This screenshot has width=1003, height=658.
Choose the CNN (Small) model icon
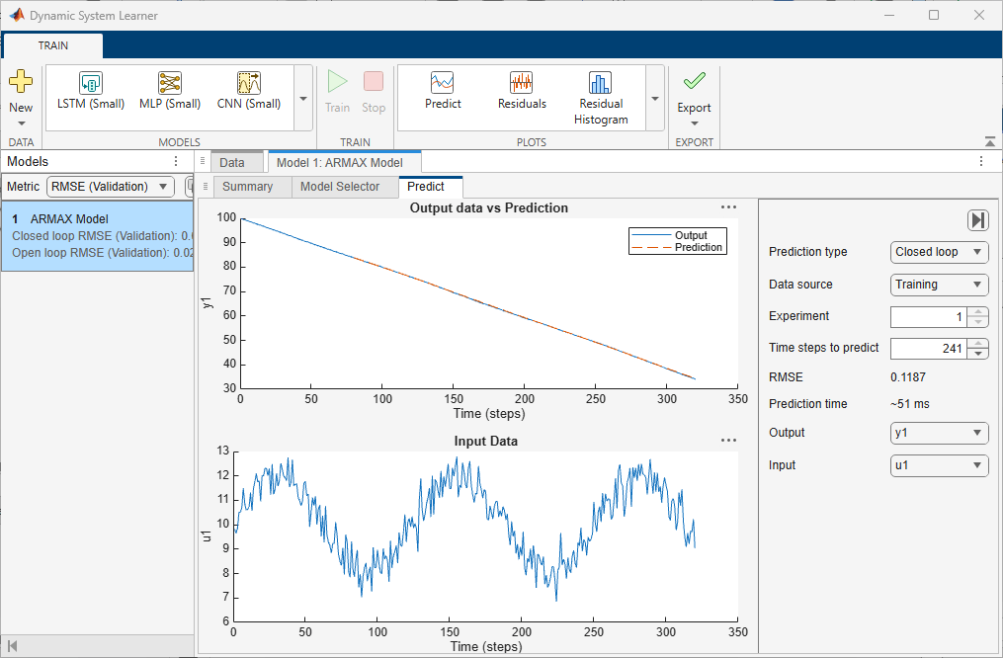[249, 83]
